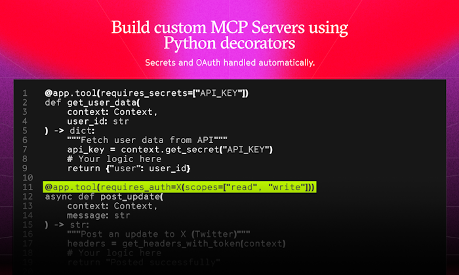The height and width of the screenshot is (275, 459).
Task: Click the line headers = get_headers_with_token(context)
Action: pos(176,243)
